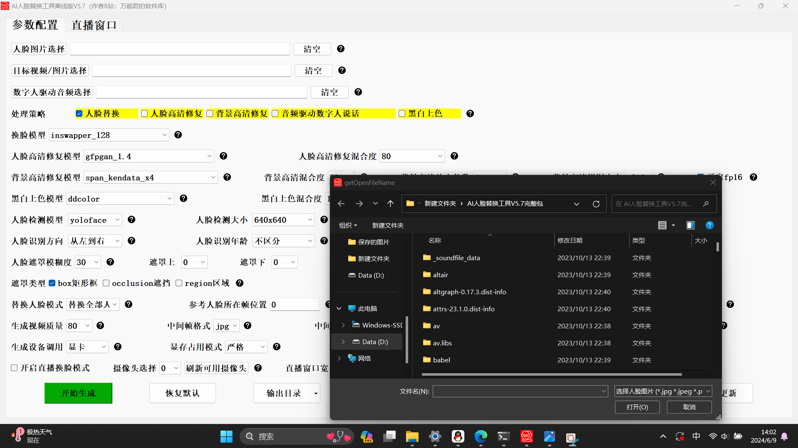This screenshot has width=798, height=448.
Task: Switch to the 直播窗口 tab
Action: point(94,25)
